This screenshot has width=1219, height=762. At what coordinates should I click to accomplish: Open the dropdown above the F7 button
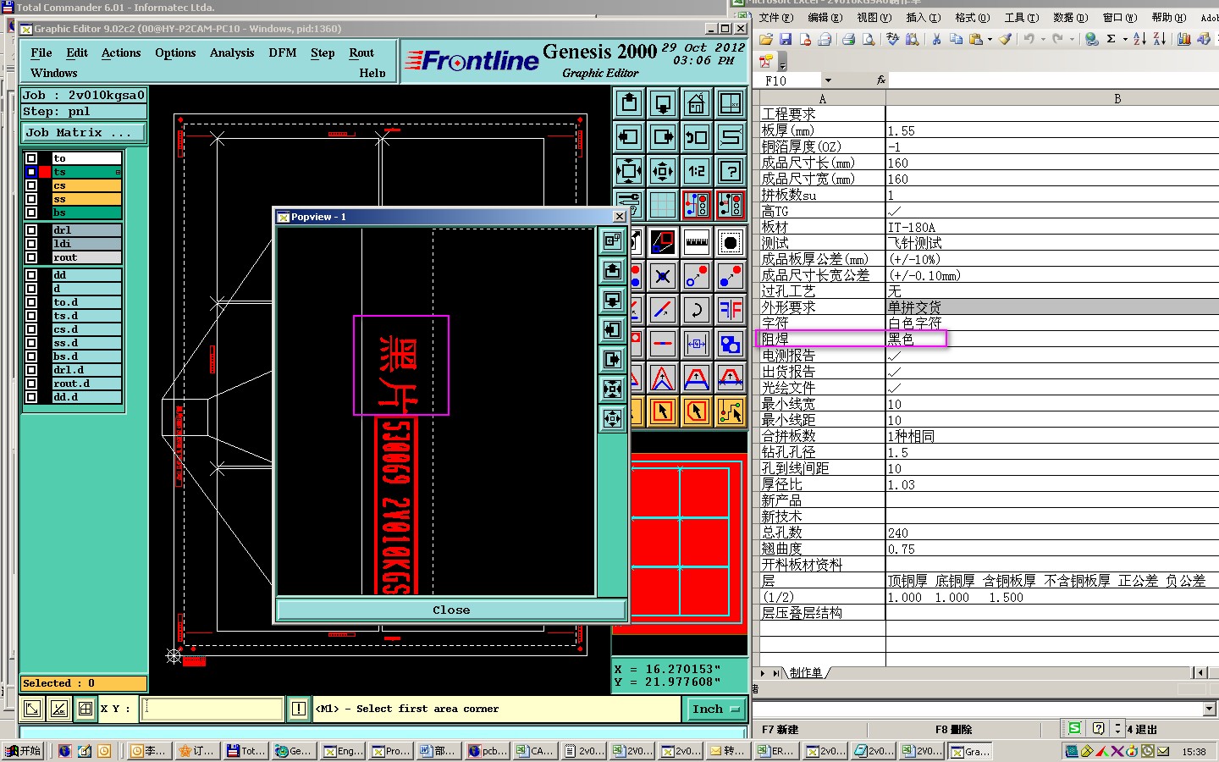point(1210,709)
